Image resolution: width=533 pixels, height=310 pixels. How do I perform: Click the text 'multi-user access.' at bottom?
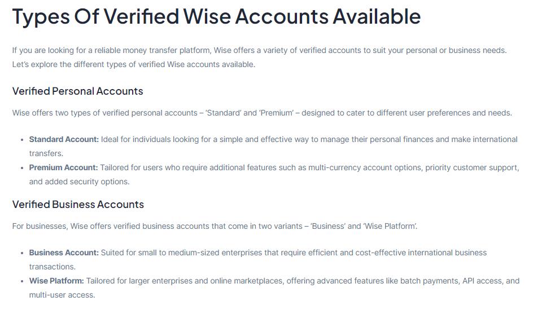[x=62, y=295]
